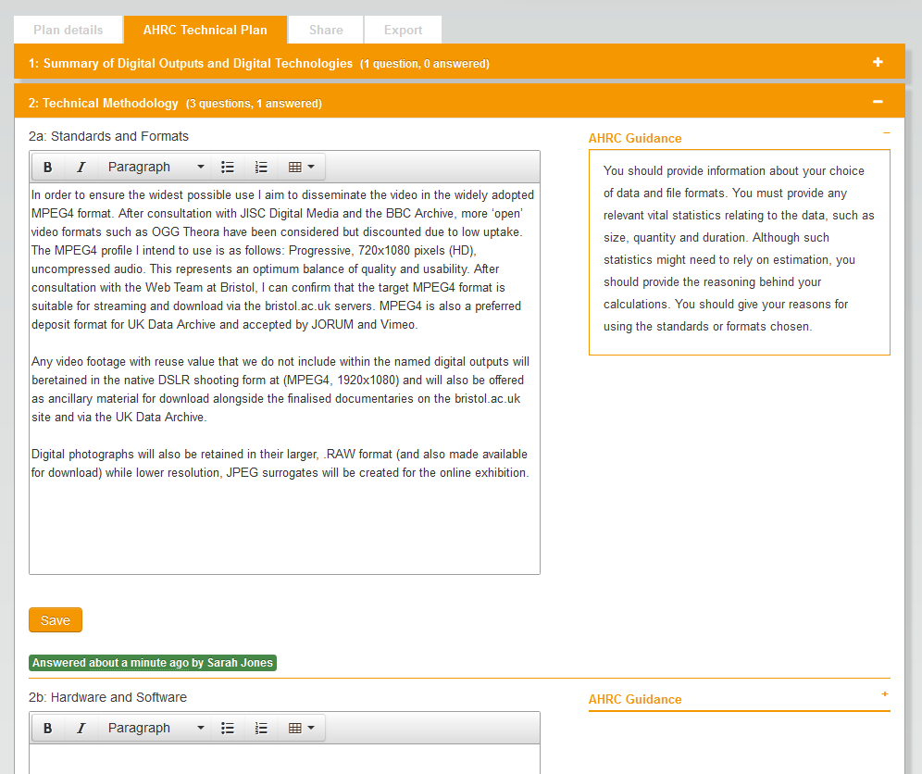
Task: Insert numbered list in Standards and Formats editor
Action: point(261,168)
